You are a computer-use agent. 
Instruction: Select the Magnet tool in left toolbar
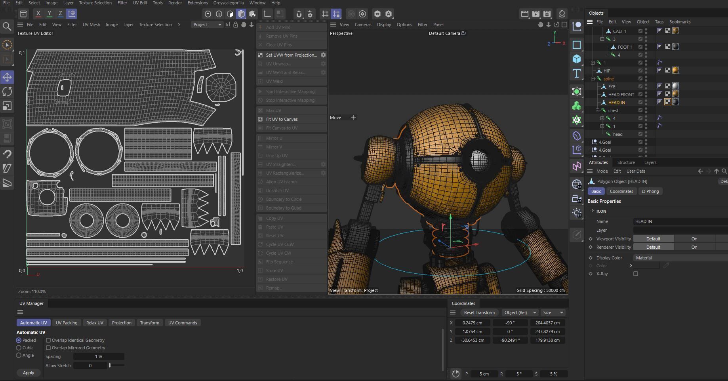(x=7, y=154)
